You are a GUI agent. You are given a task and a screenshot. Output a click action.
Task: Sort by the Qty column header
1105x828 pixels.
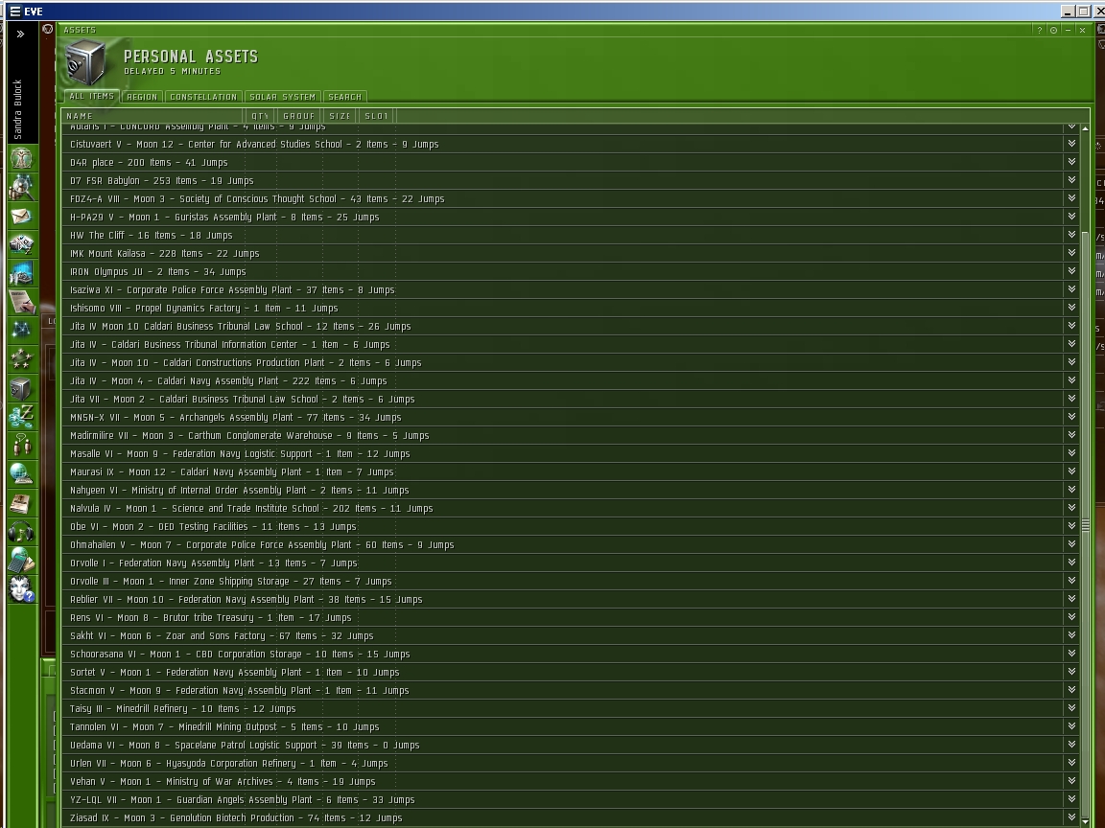click(x=261, y=115)
